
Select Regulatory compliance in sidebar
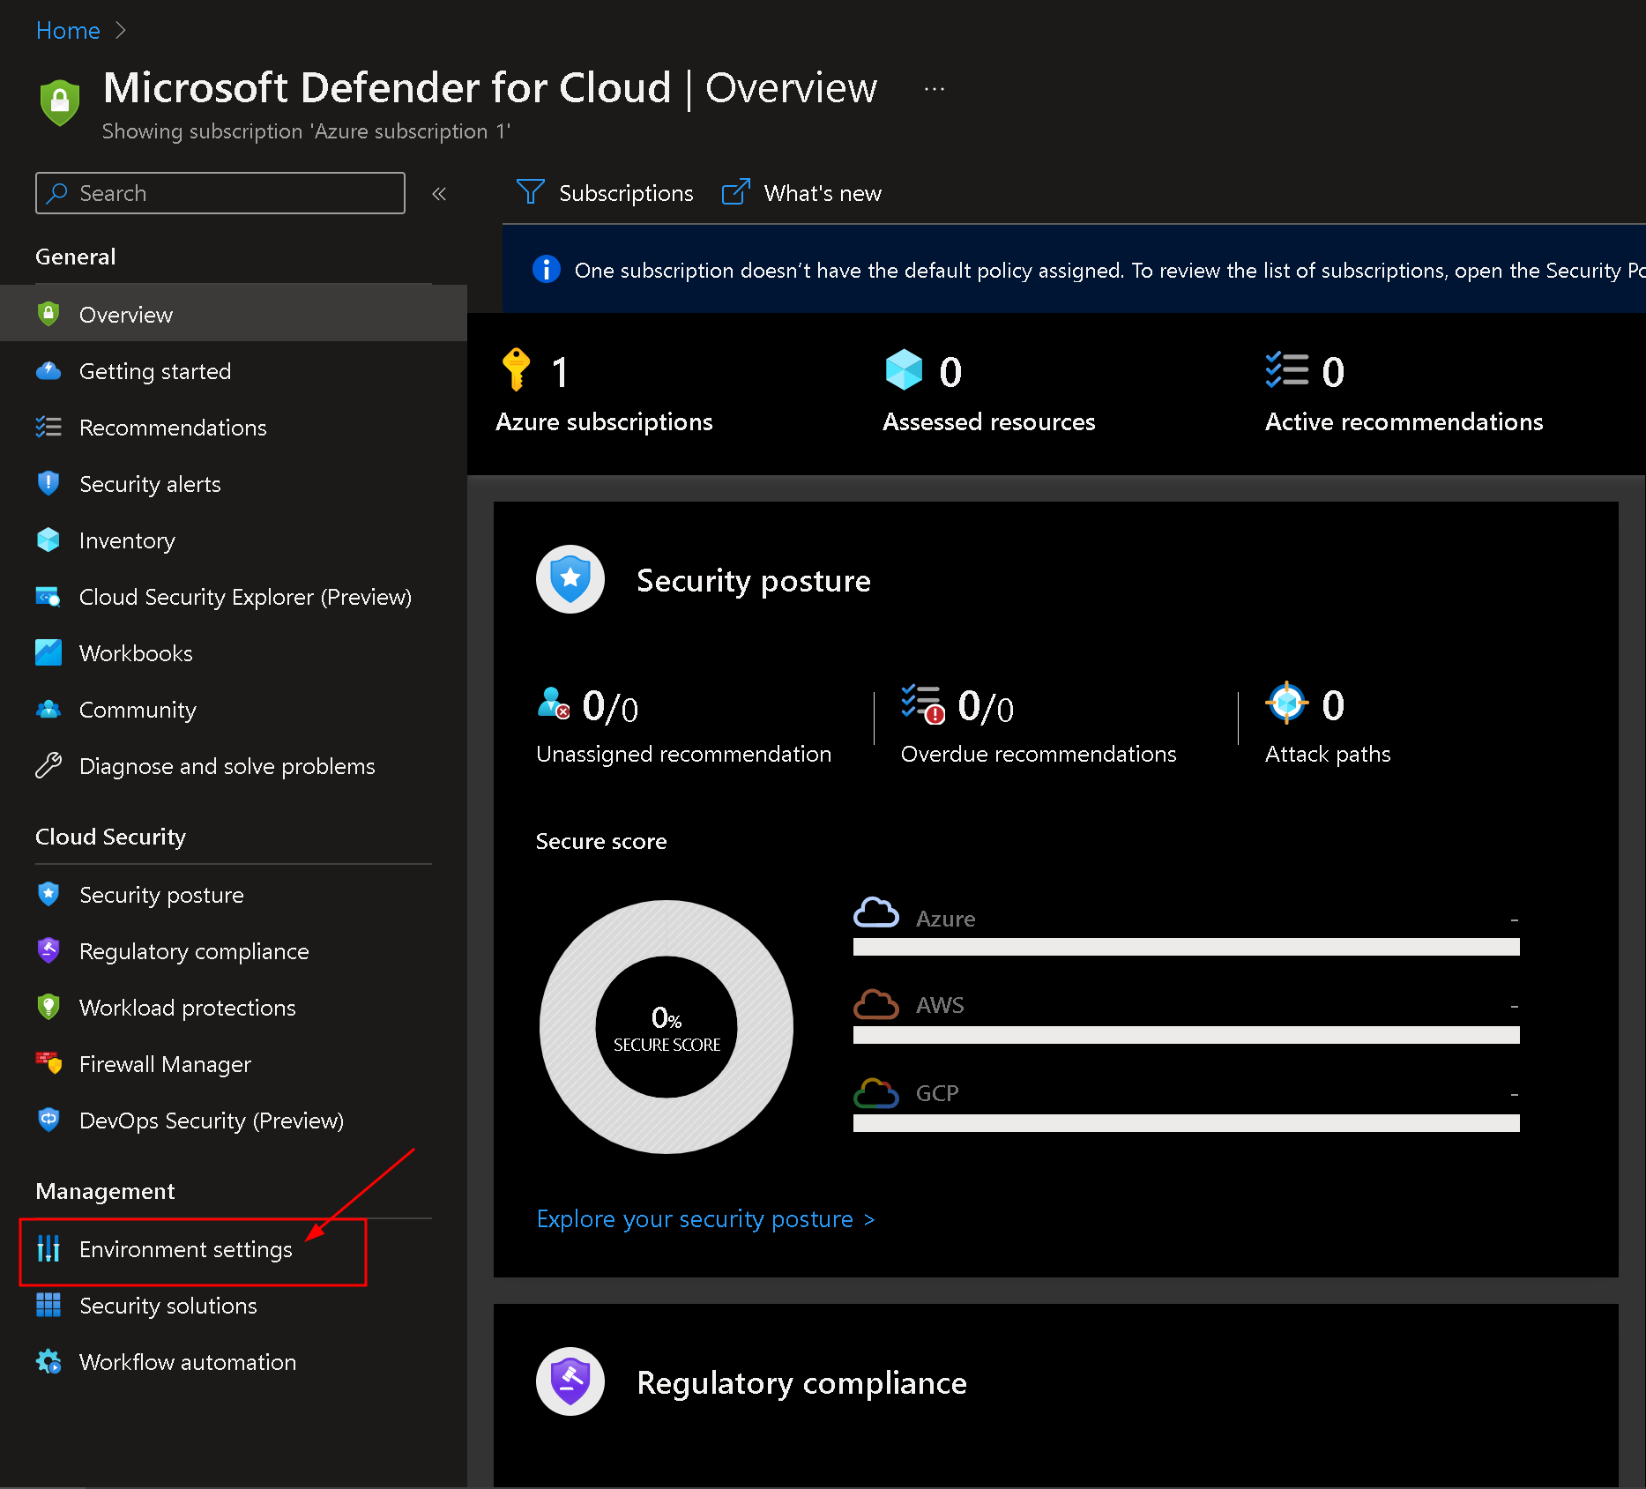(194, 951)
